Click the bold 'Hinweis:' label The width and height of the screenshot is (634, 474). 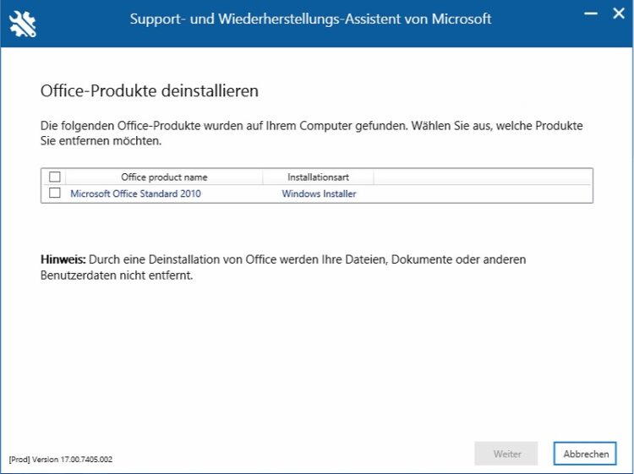tap(63, 259)
